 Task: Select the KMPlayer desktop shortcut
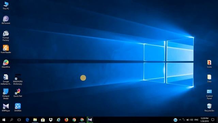pos(6,108)
